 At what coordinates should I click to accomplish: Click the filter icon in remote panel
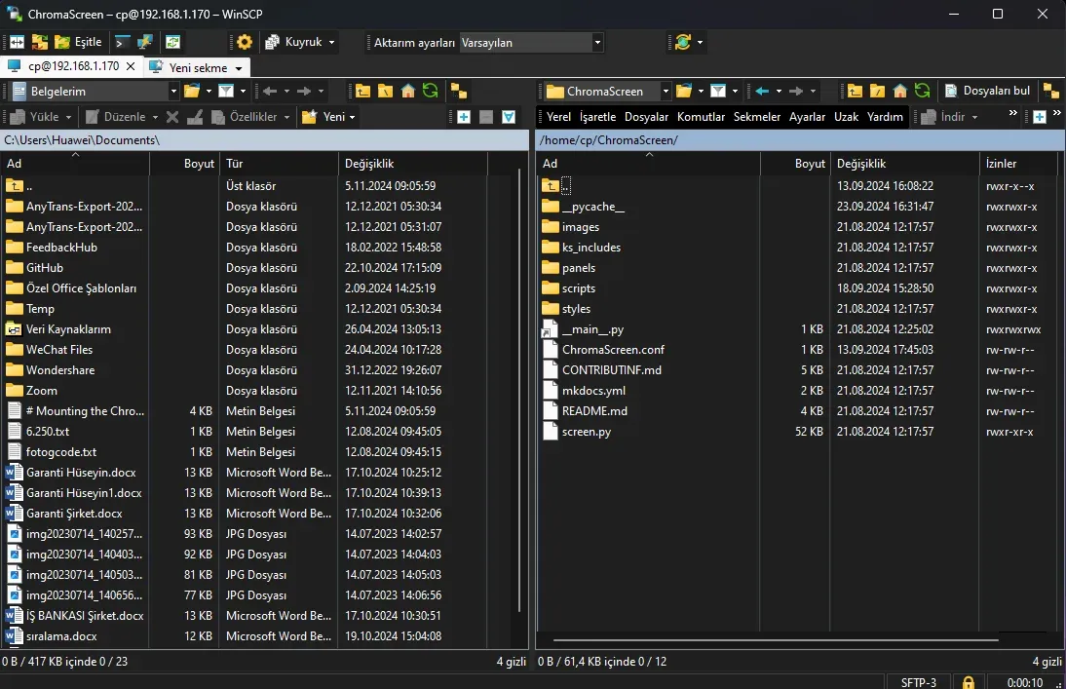coord(718,92)
